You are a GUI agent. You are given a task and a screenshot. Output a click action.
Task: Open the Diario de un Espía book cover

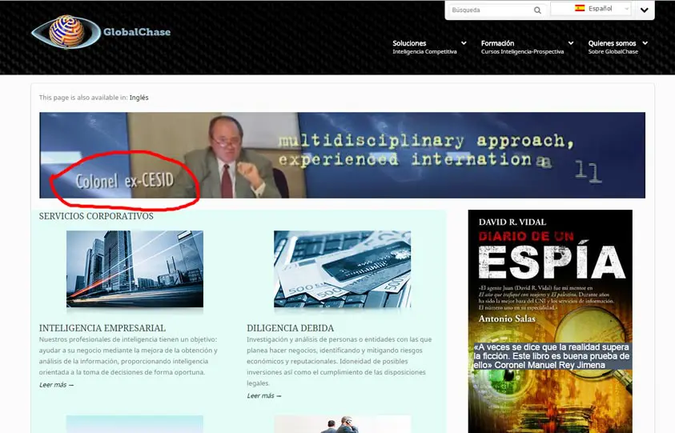click(x=550, y=321)
